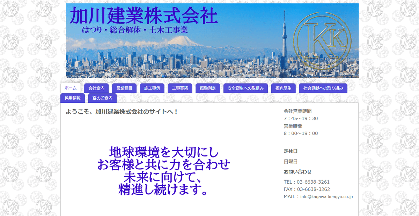Screen dimensions: 419x216
Task: Select the currently active ホーム tab
Action: click(x=71, y=88)
